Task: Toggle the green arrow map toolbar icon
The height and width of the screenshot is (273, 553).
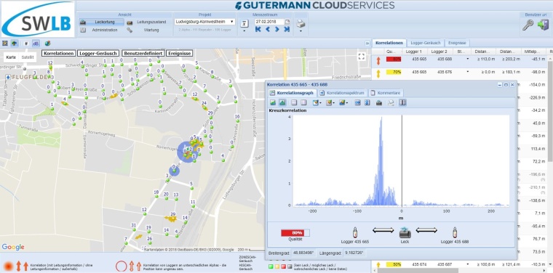Action: tap(14, 44)
